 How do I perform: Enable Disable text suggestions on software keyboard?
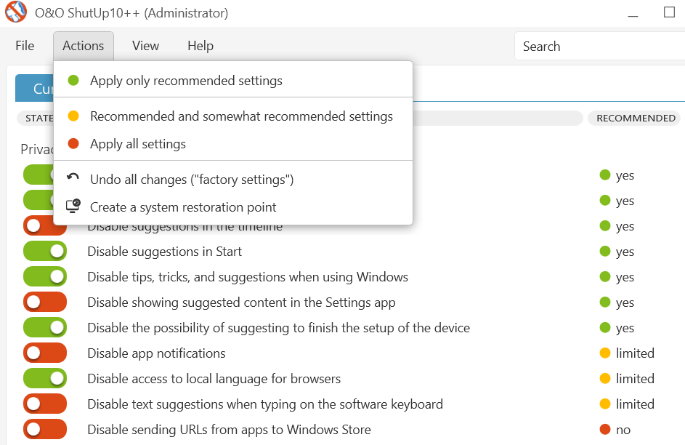point(45,404)
